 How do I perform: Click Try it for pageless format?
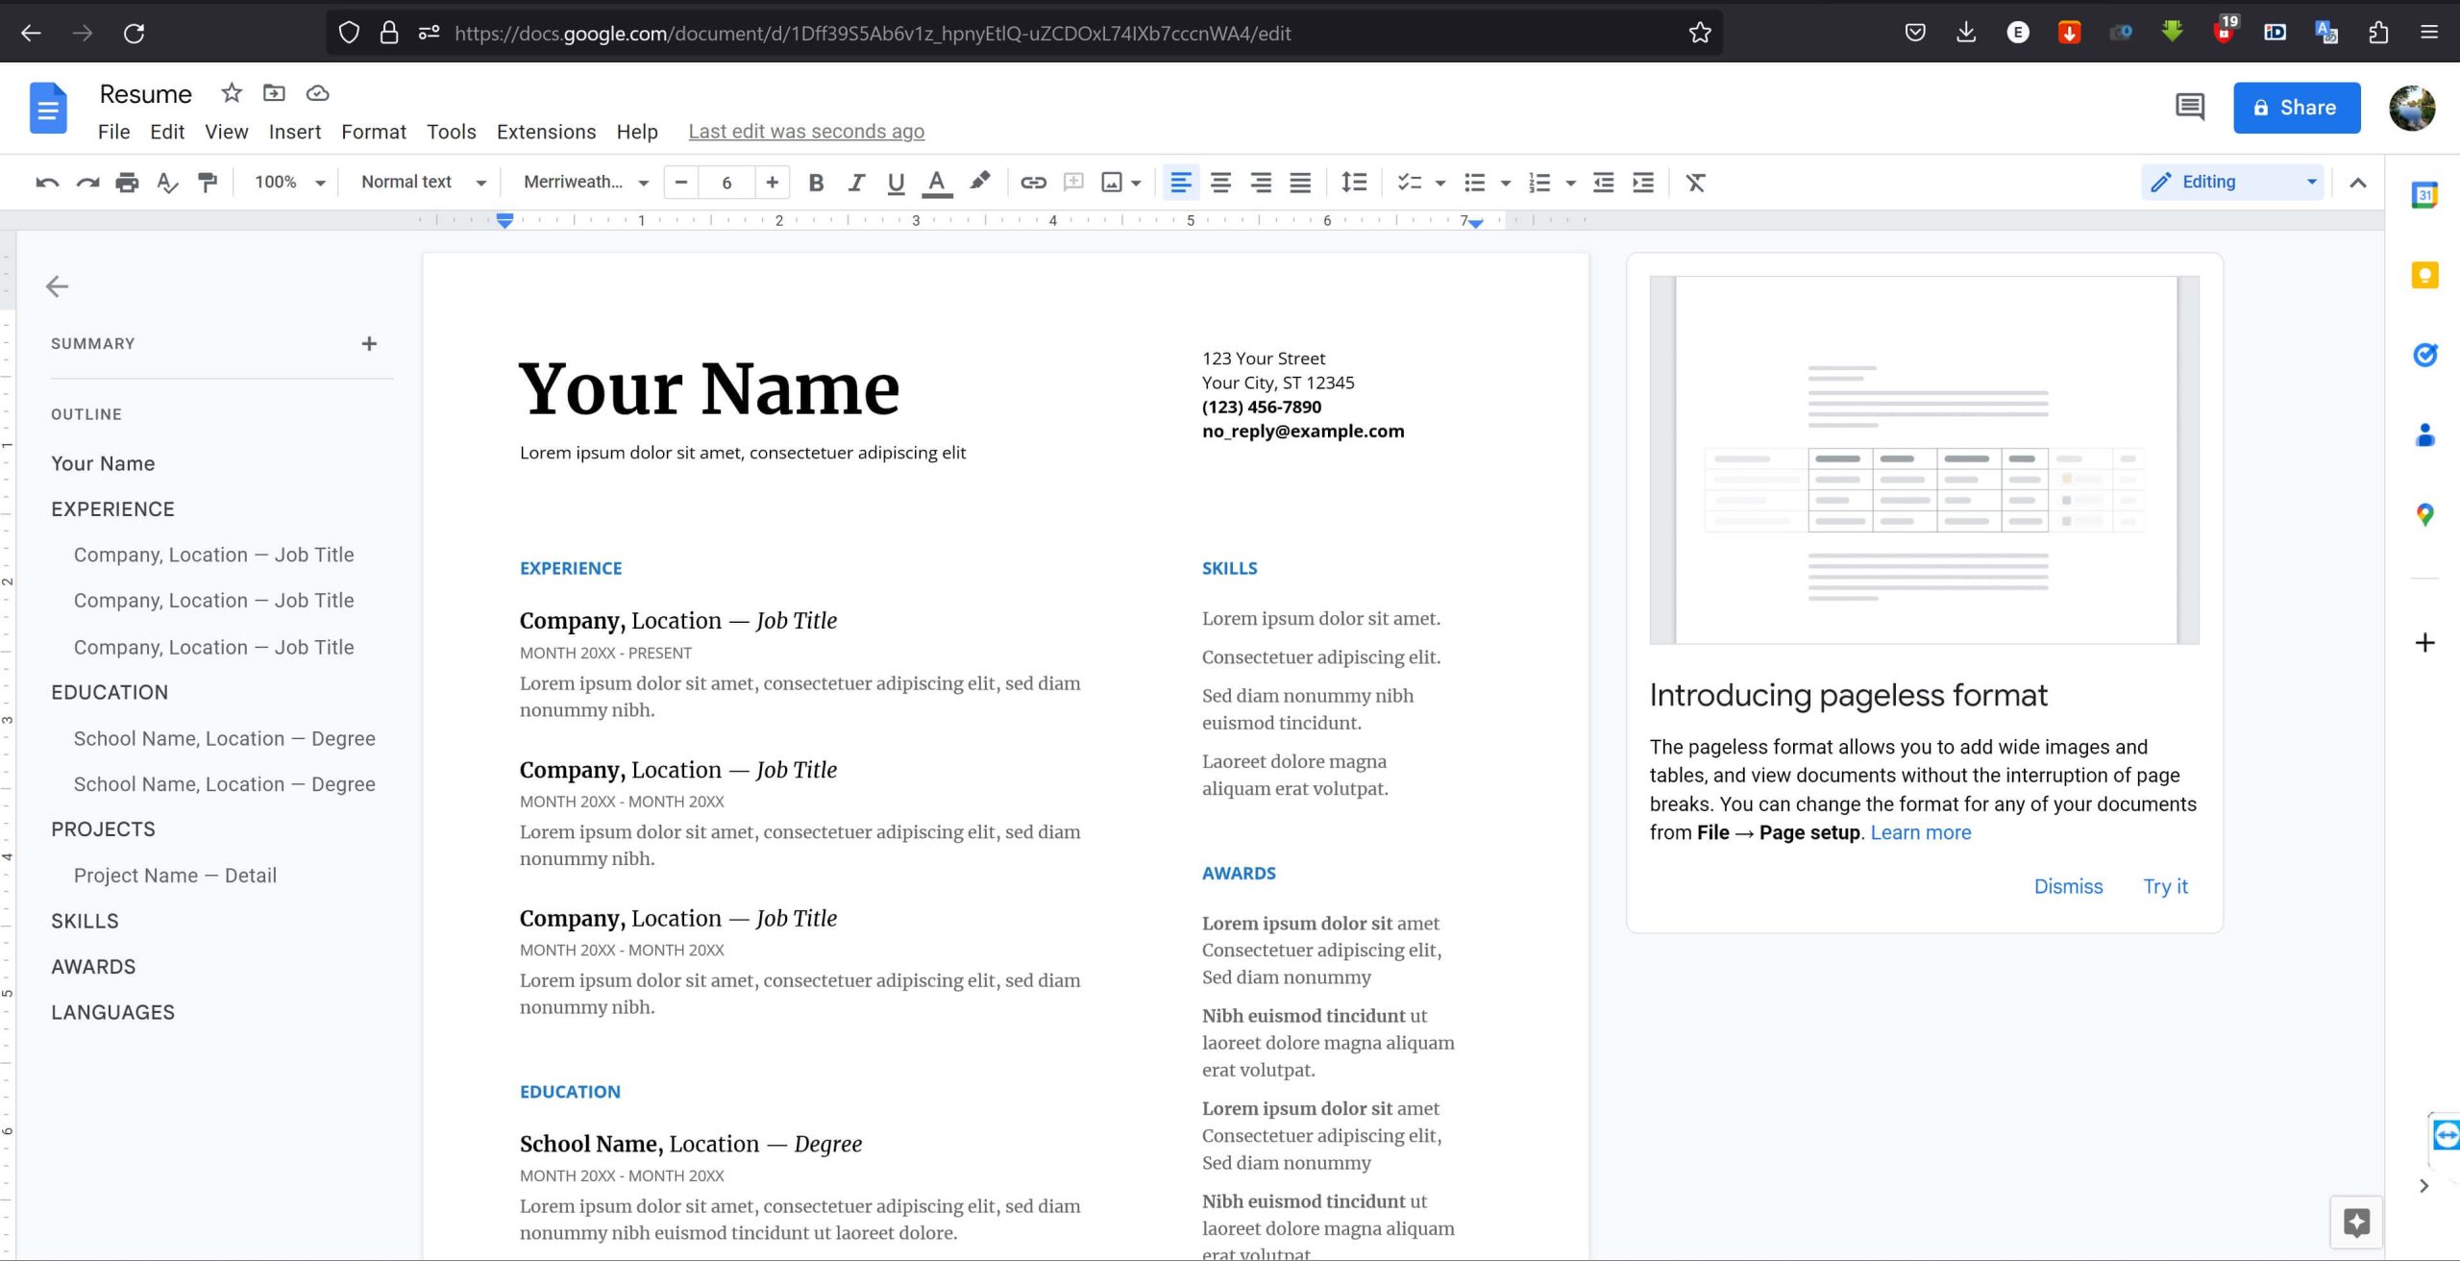pos(2165,886)
